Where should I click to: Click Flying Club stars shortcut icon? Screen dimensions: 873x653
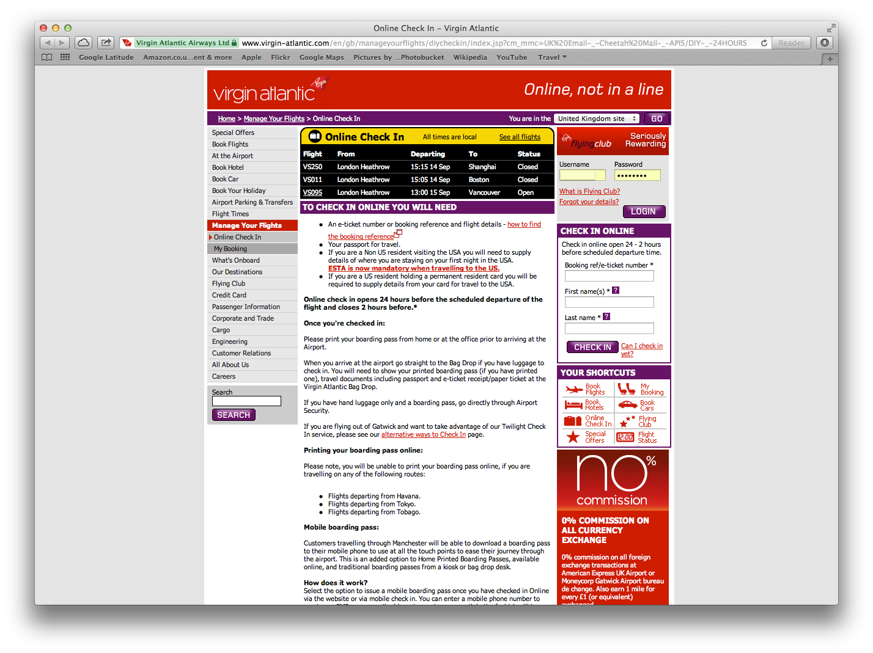(x=628, y=421)
